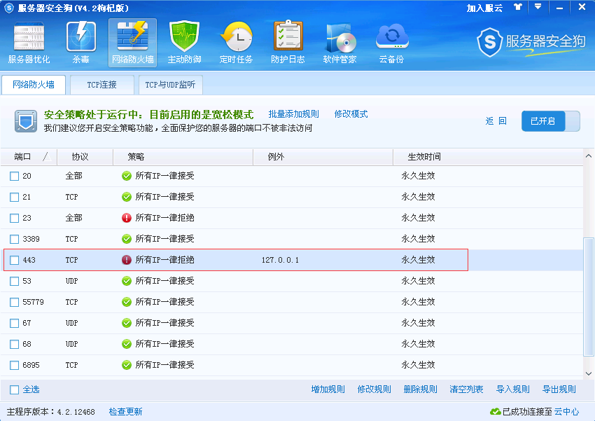The image size is (595, 421).
Task: Click 修改规则 to edit rule
Action: 374,389
